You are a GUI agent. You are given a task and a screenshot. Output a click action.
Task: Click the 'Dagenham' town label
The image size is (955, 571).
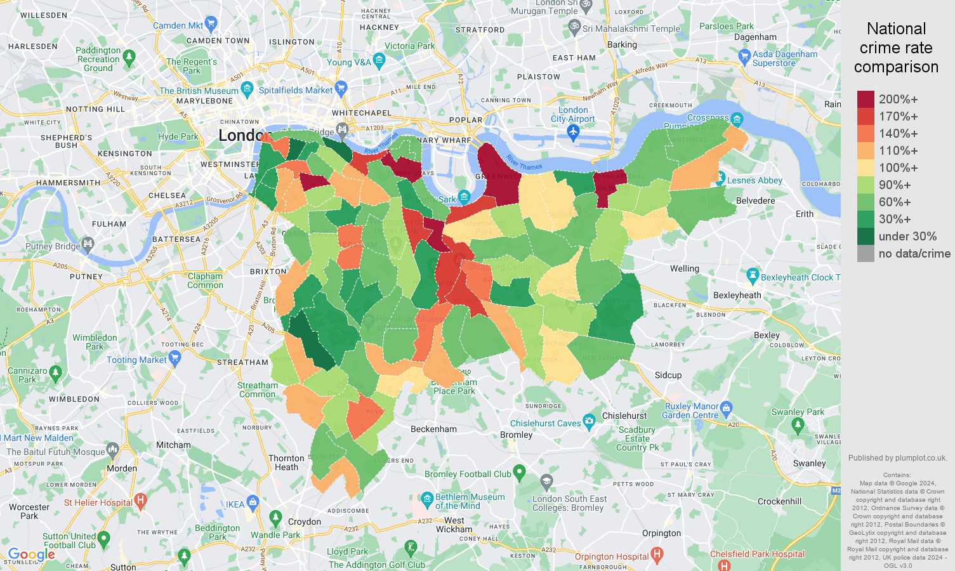click(755, 37)
